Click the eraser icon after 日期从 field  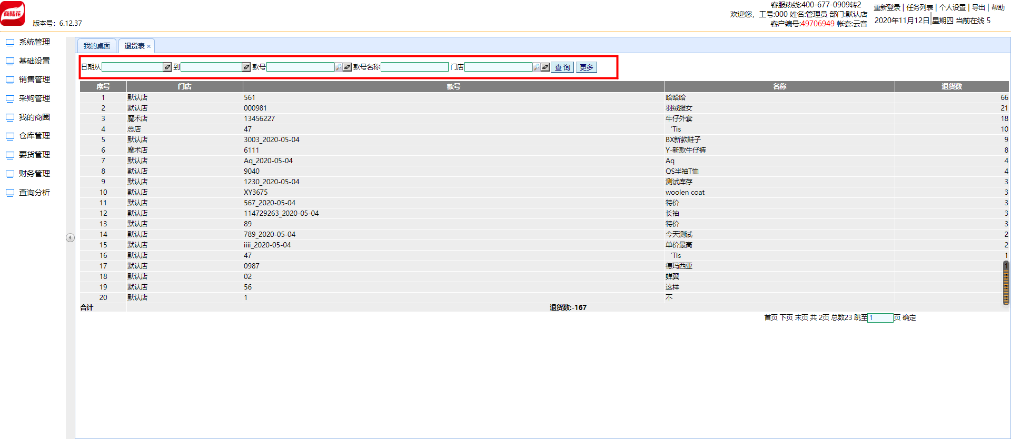coord(167,67)
